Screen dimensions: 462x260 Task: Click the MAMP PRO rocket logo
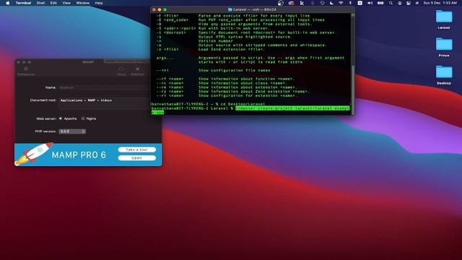pos(34,154)
